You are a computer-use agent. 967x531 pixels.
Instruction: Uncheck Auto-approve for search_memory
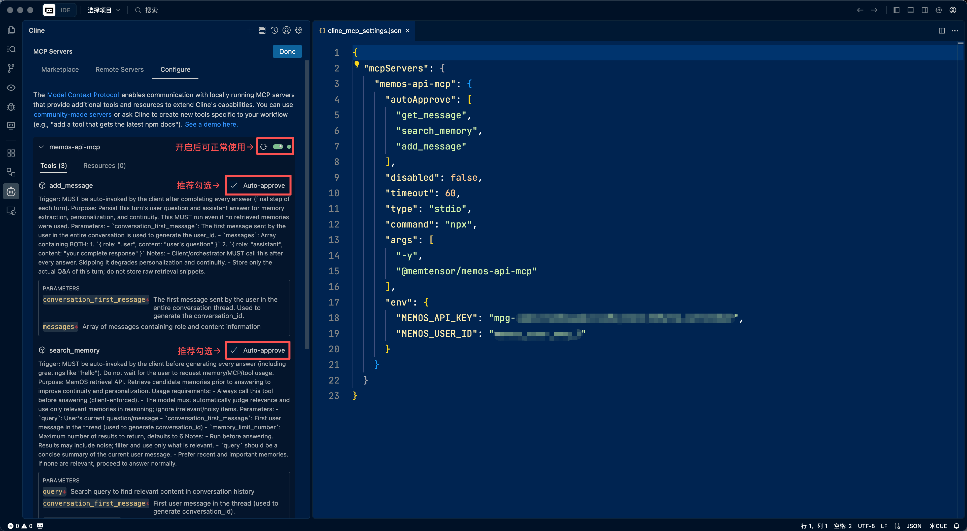coord(234,350)
